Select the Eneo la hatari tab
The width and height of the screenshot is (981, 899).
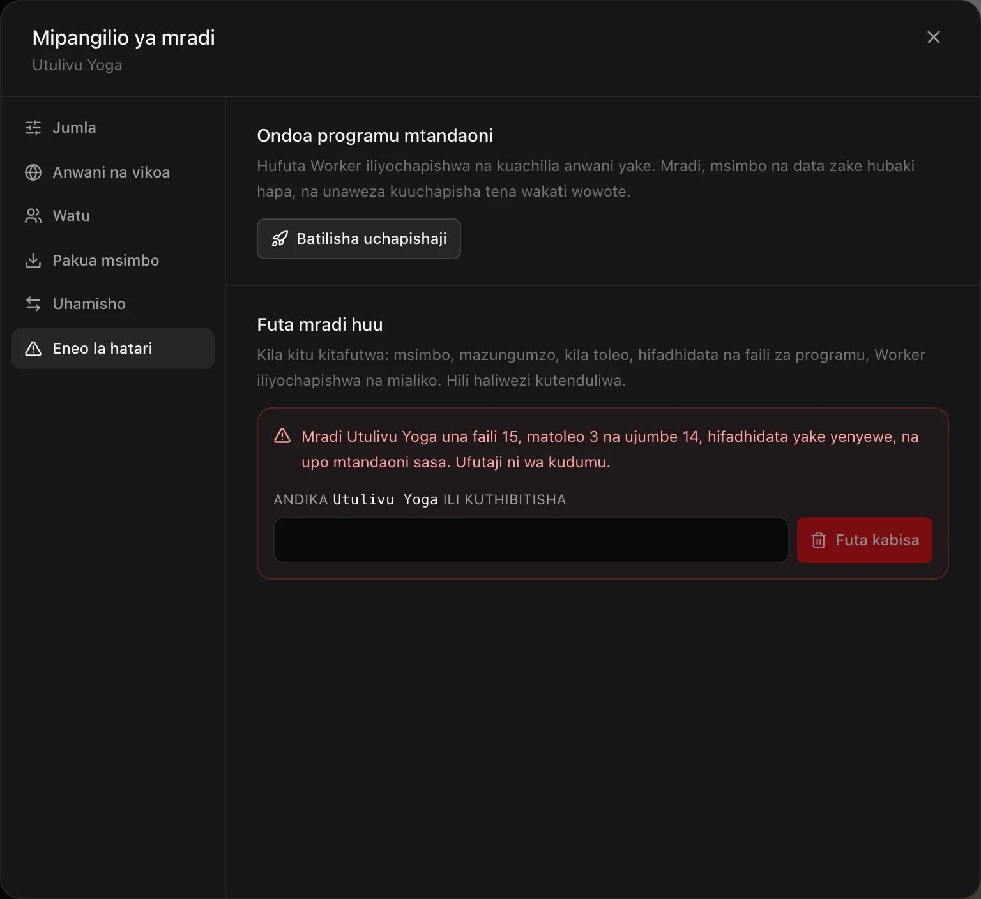coord(113,349)
